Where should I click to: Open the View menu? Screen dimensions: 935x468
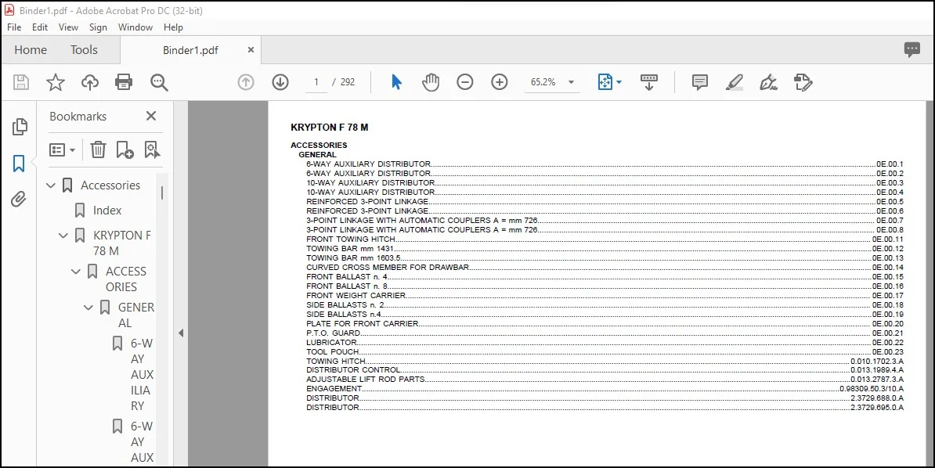tap(68, 27)
